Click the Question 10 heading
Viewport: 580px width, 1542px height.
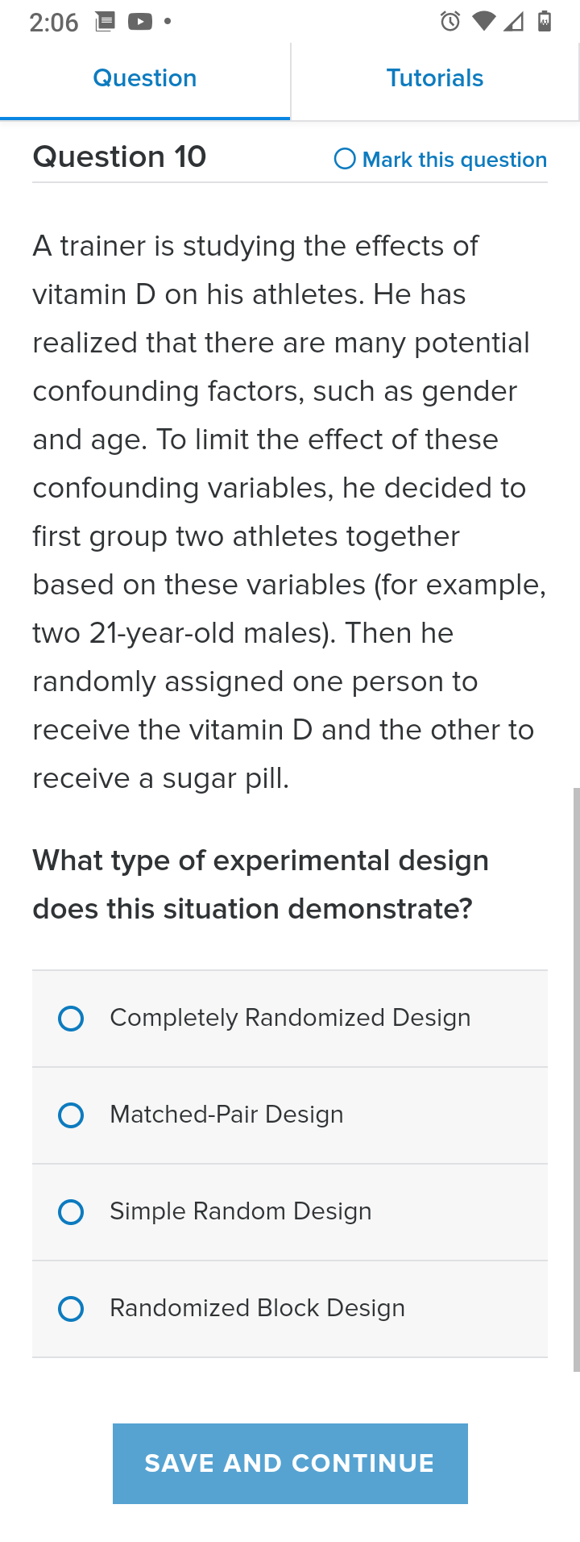point(119,156)
